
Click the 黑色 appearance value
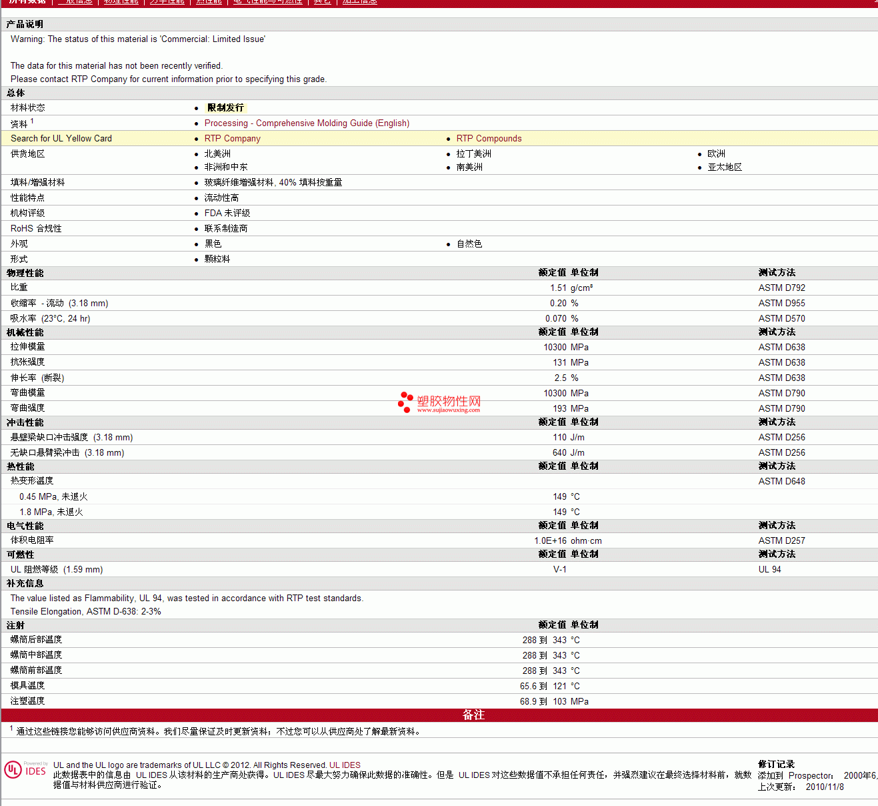pos(213,244)
